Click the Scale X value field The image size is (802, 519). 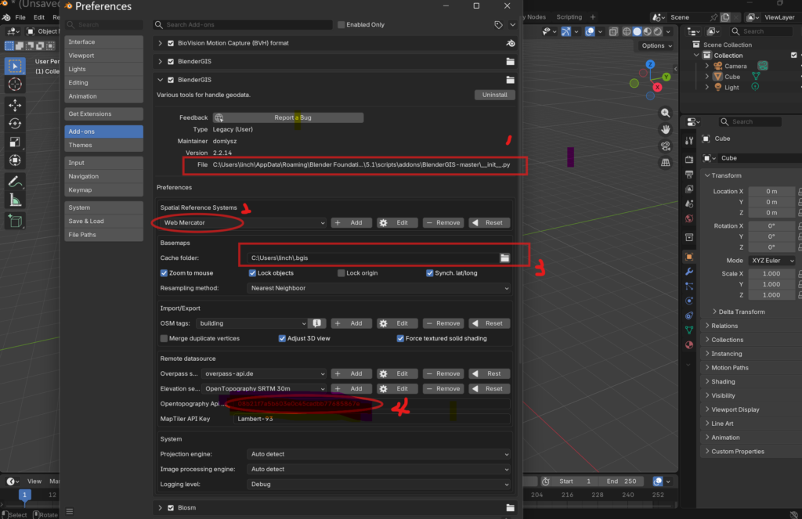pyautogui.click(x=771, y=273)
